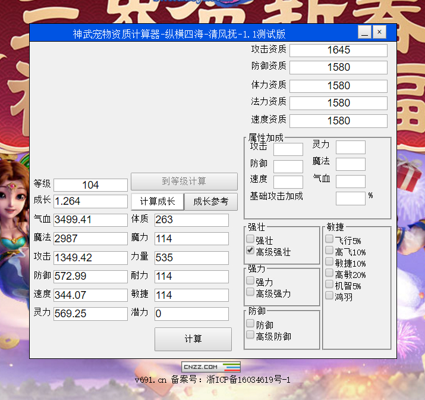Click the 计算成长 button
Image resolution: width=425 pixels, height=400 pixels.
158,202
